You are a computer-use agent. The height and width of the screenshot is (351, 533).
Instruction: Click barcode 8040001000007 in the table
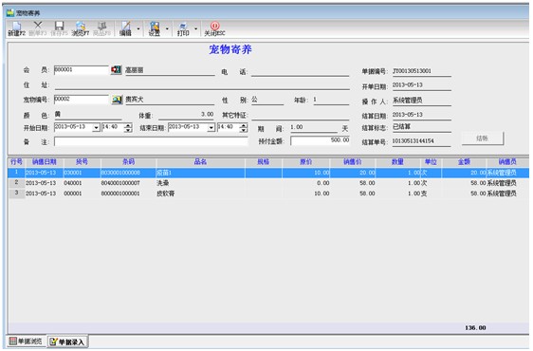coord(120,183)
